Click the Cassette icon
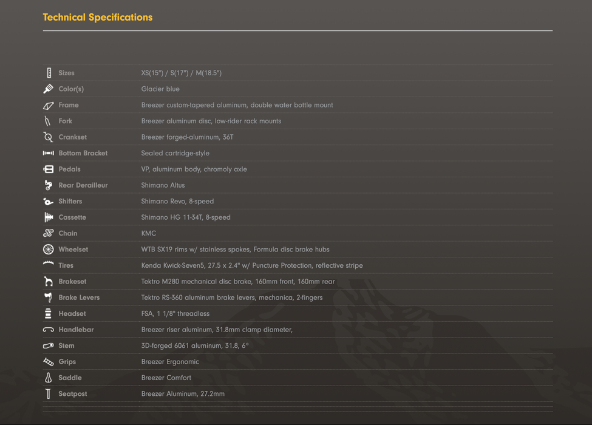The height and width of the screenshot is (425, 592). point(49,217)
